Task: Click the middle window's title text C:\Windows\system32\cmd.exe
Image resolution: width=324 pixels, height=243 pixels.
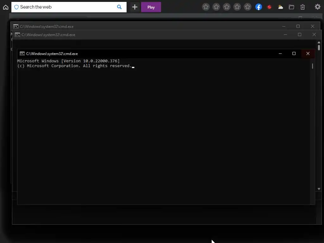Action: [48, 35]
